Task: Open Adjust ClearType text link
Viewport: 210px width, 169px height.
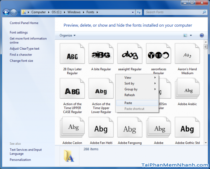Action: point(25,49)
